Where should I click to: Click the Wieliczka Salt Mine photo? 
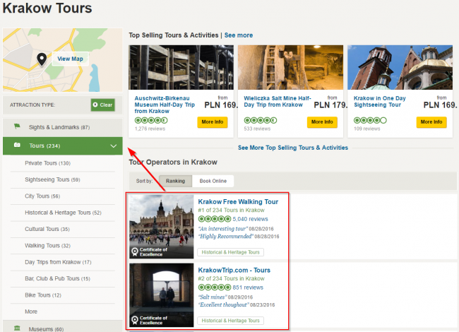point(290,67)
